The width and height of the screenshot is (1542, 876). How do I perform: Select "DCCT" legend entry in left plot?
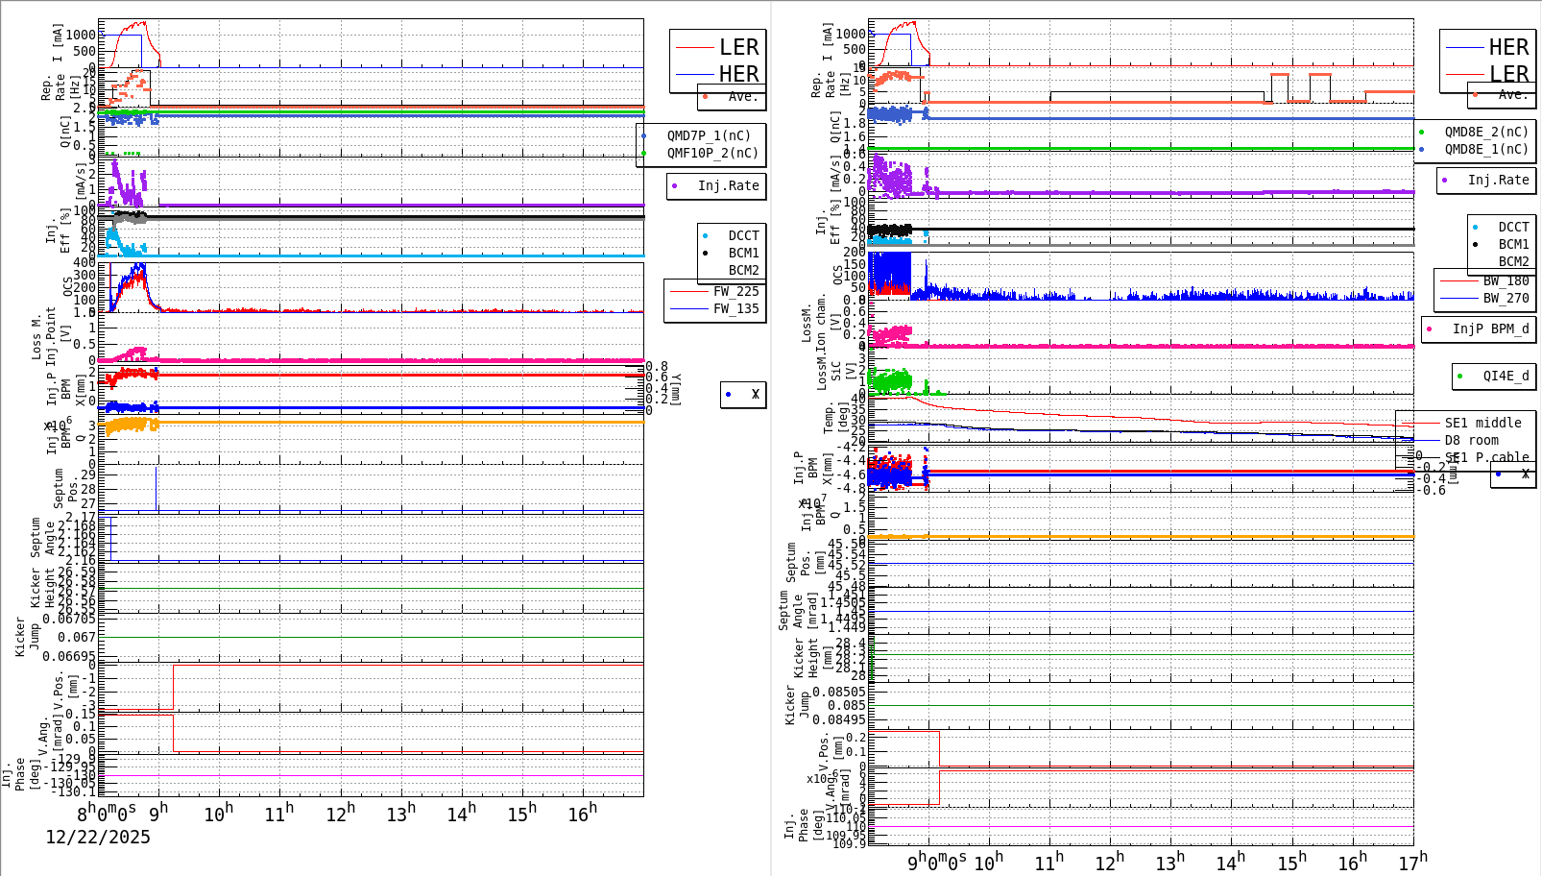click(743, 235)
